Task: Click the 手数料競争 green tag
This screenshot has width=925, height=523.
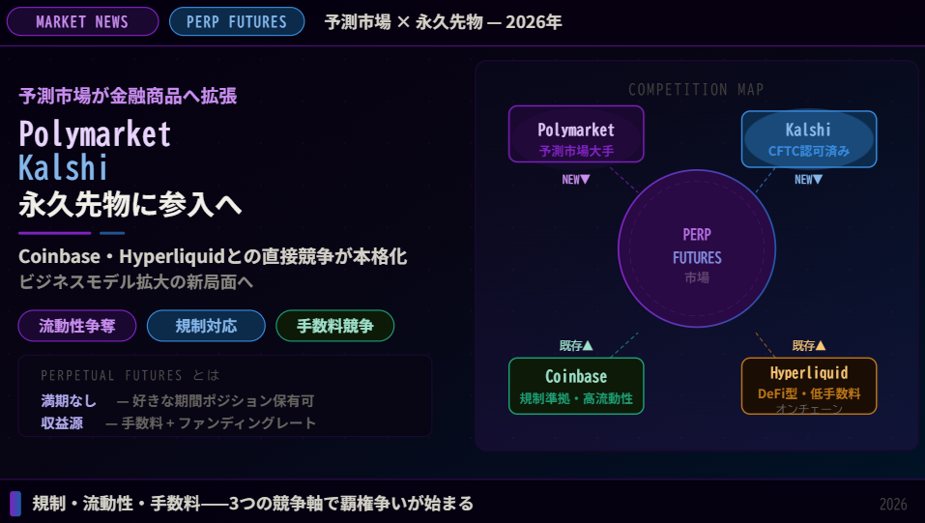Action: 335,326
